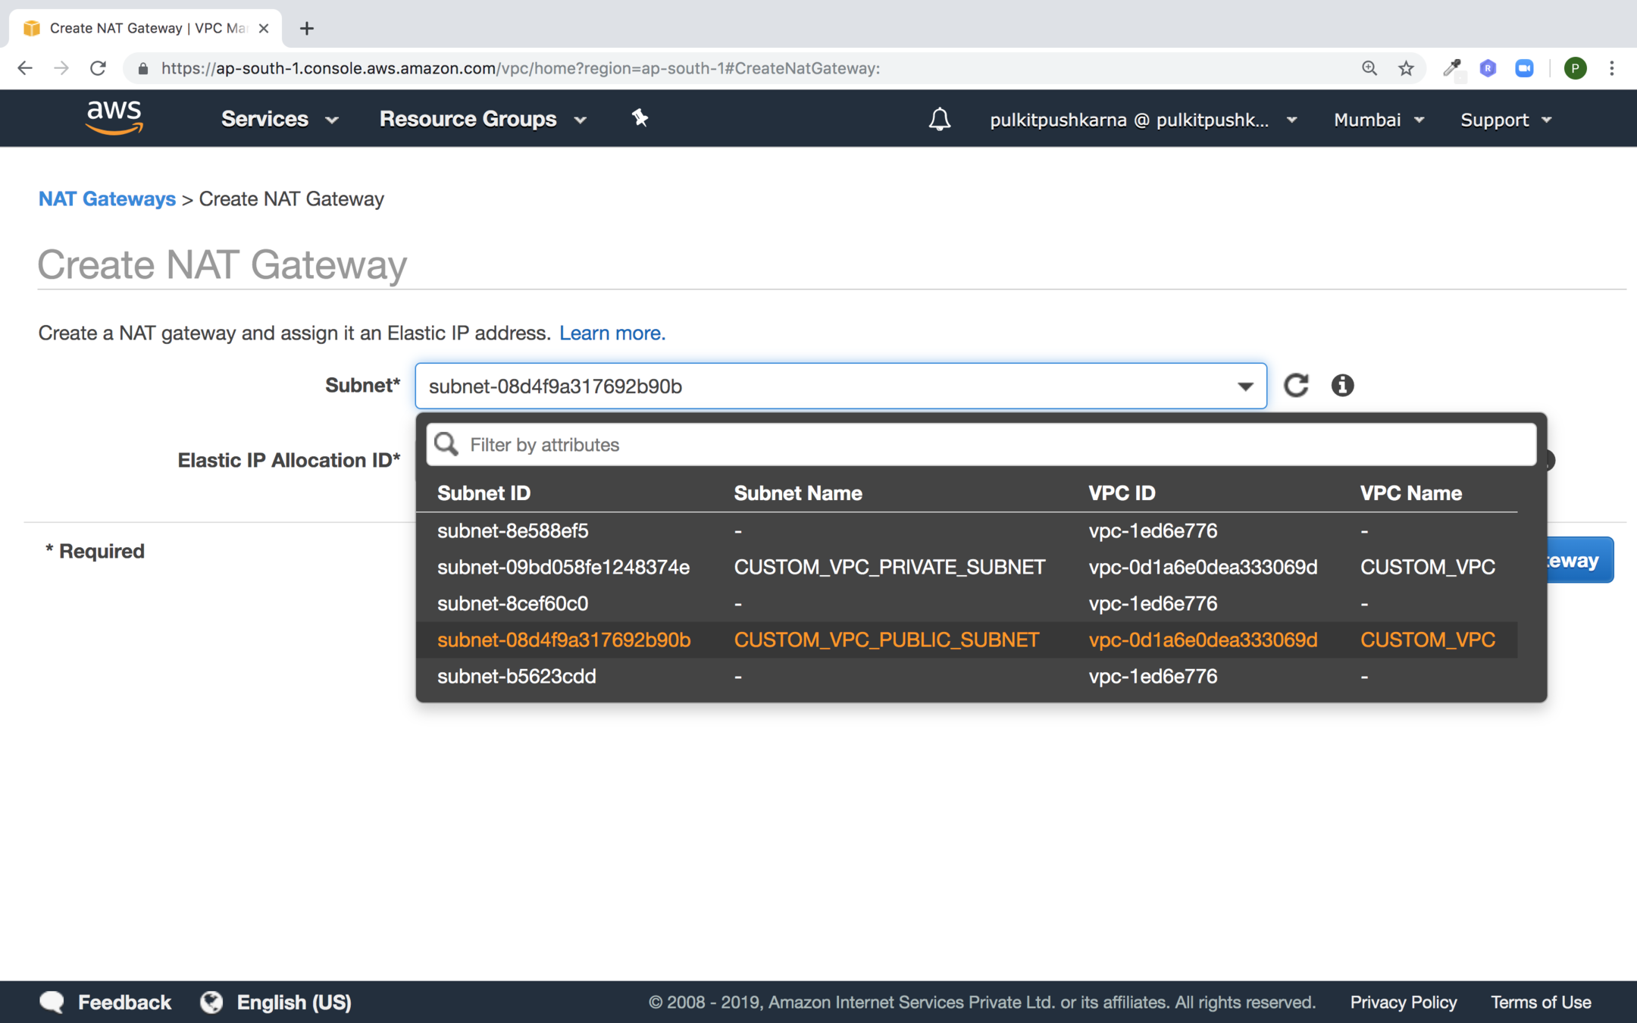1637x1023 pixels.
Task: Choose subnet-b5623cdd from the list
Action: (517, 676)
